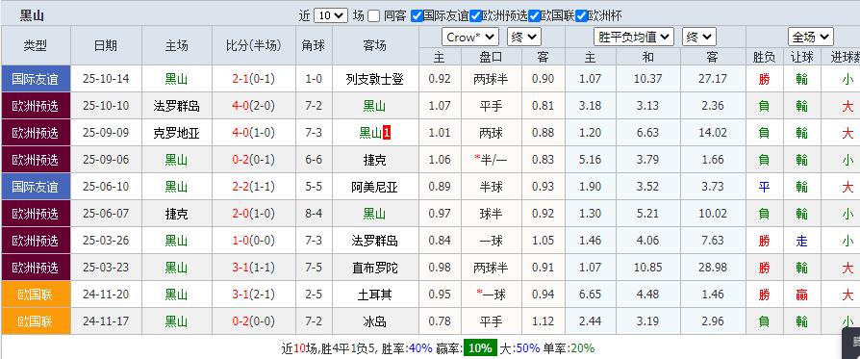The height and width of the screenshot is (359, 860).
Task: Open the 2-2 score on 25-06-10
Action: [x=240, y=187]
